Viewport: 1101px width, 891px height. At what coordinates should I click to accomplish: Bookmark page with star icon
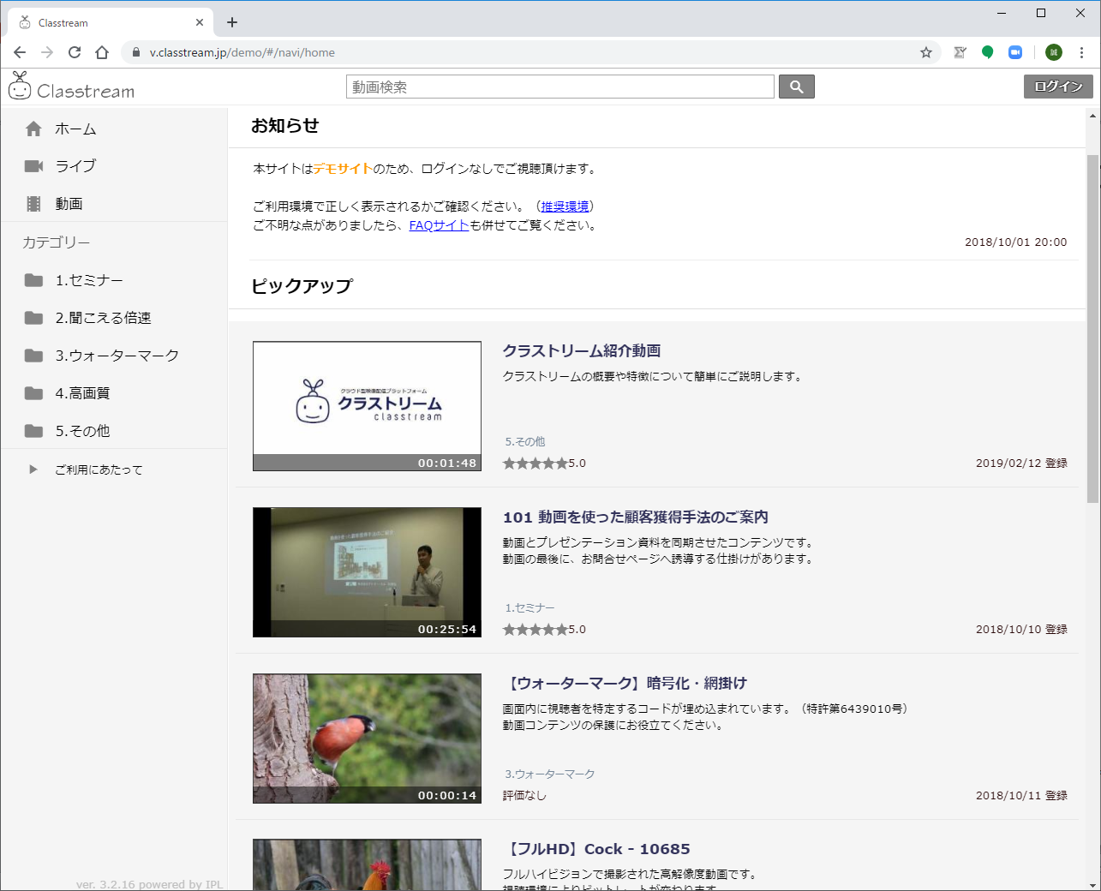[926, 52]
